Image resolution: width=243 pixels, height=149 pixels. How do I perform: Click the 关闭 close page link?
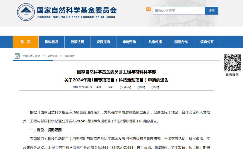pyautogui.click(x=155, y=87)
